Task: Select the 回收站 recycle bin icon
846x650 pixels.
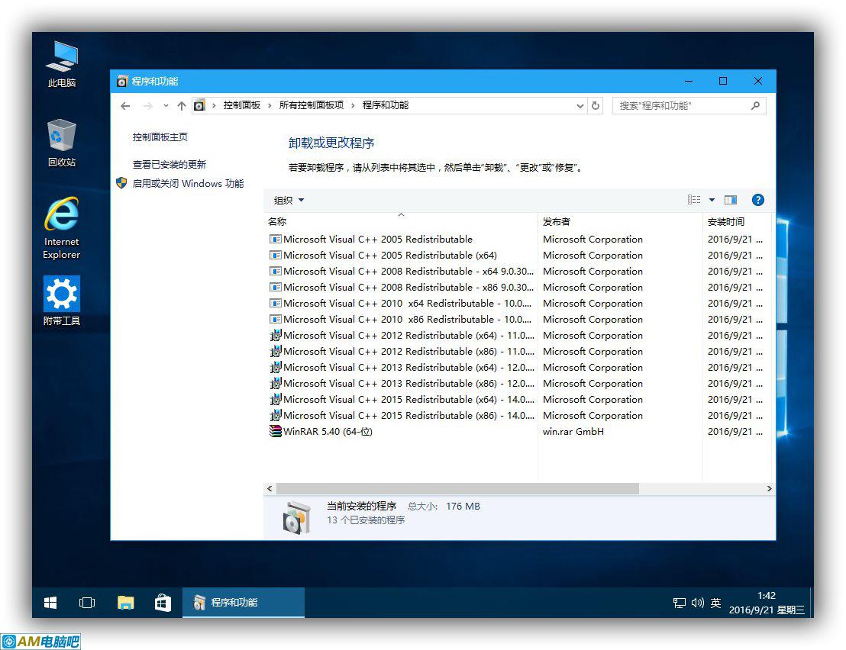Action: coord(62,143)
